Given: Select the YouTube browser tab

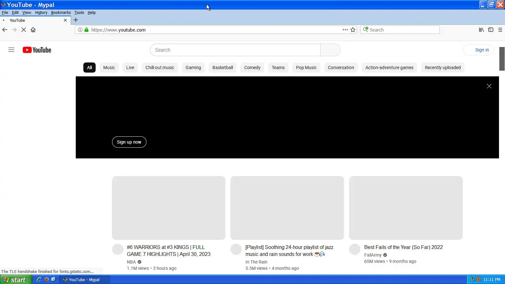Looking at the screenshot, I should (x=35, y=20).
